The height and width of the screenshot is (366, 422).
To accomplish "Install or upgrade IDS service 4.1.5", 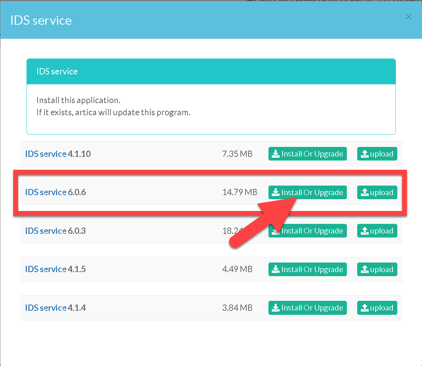I will (307, 270).
